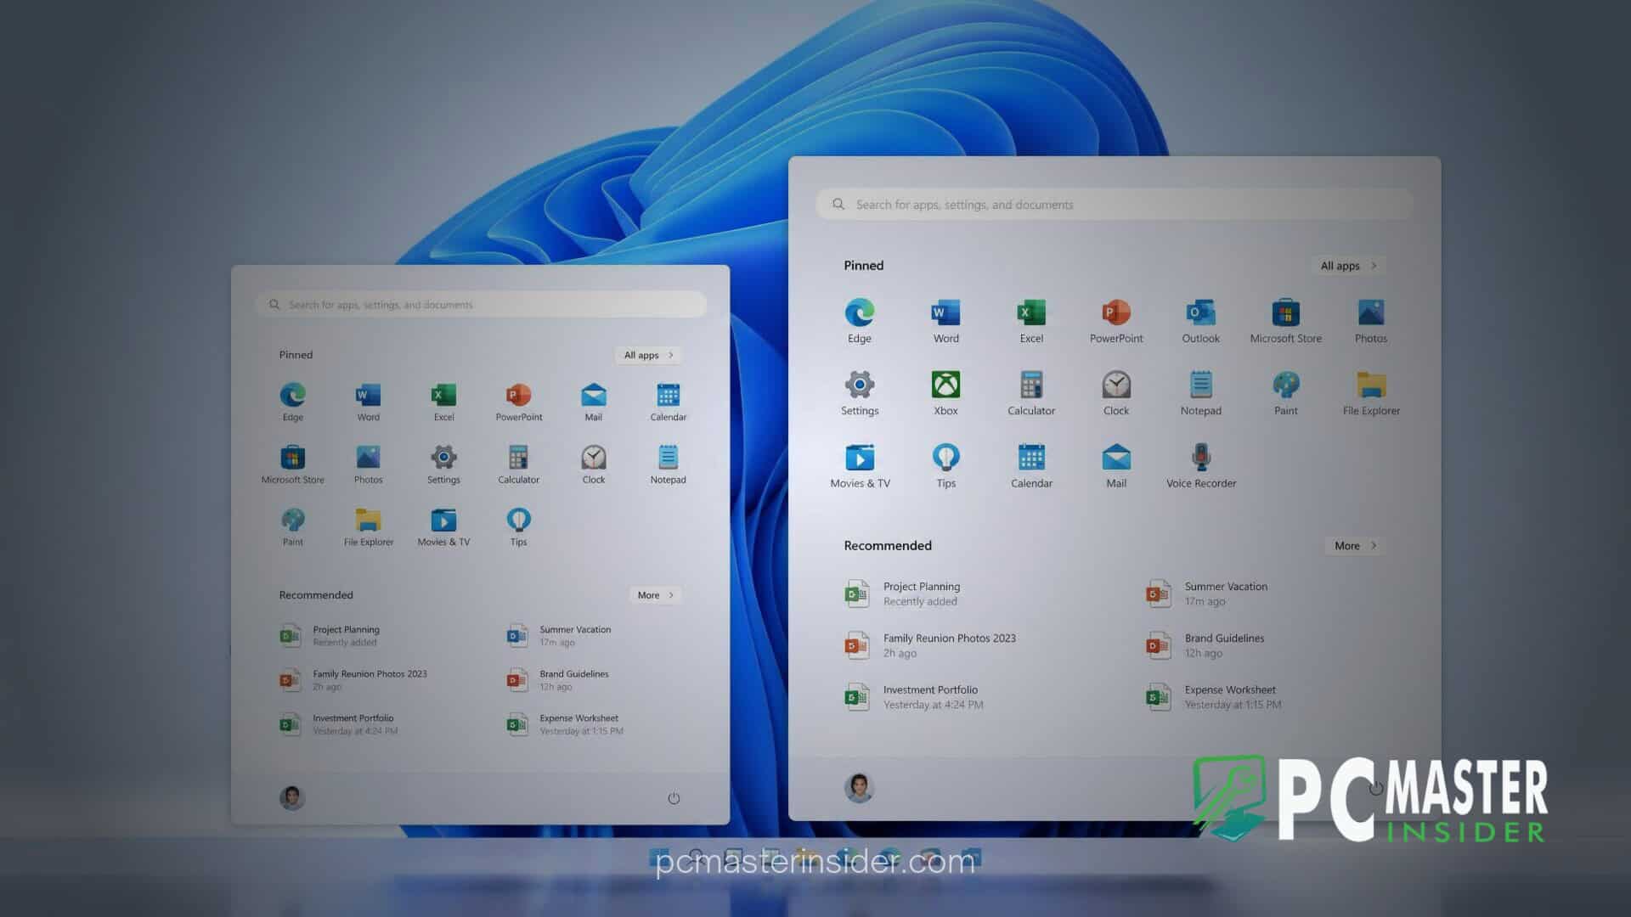Open Movies & TV in small Start menu
Image resolution: width=1631 pixels, height=917 pixels.
(x=443, y=526)
